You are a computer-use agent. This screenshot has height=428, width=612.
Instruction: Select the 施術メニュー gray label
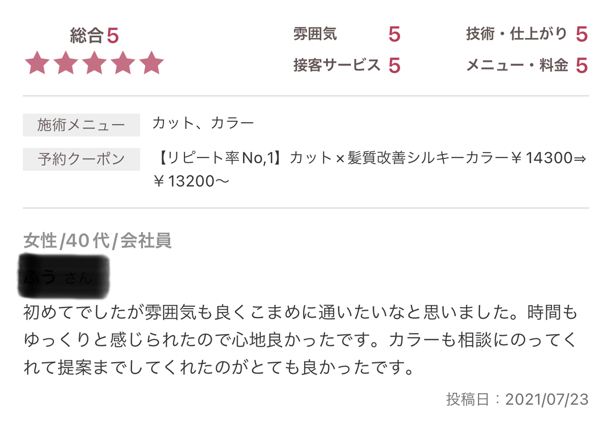[81, 125]
